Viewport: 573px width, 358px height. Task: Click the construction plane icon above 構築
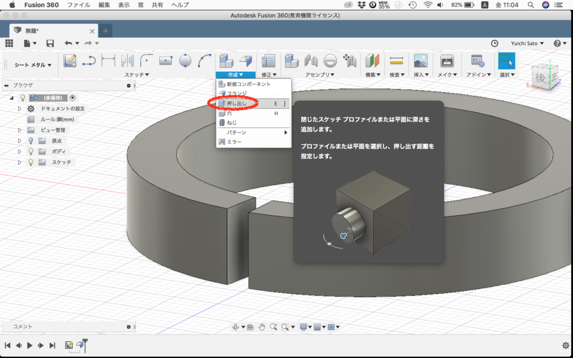[x=372, y=60]
